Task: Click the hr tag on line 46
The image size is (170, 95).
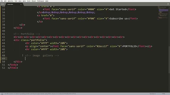Action: 46,49
